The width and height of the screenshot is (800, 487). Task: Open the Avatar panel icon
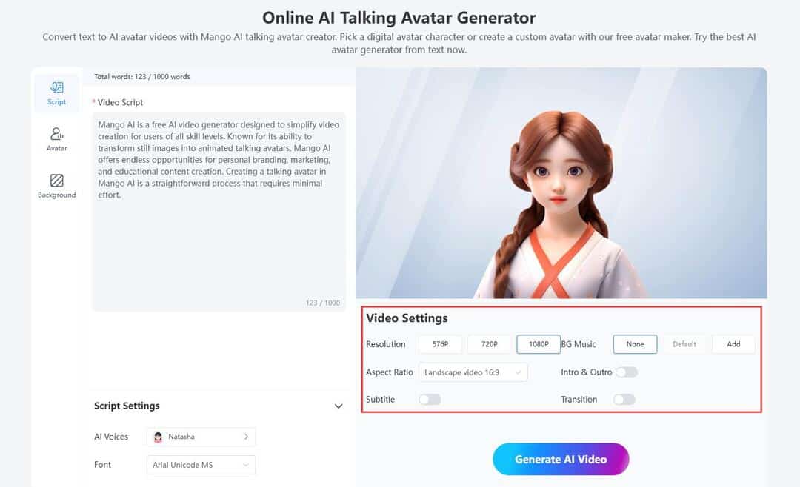(56, 134)
